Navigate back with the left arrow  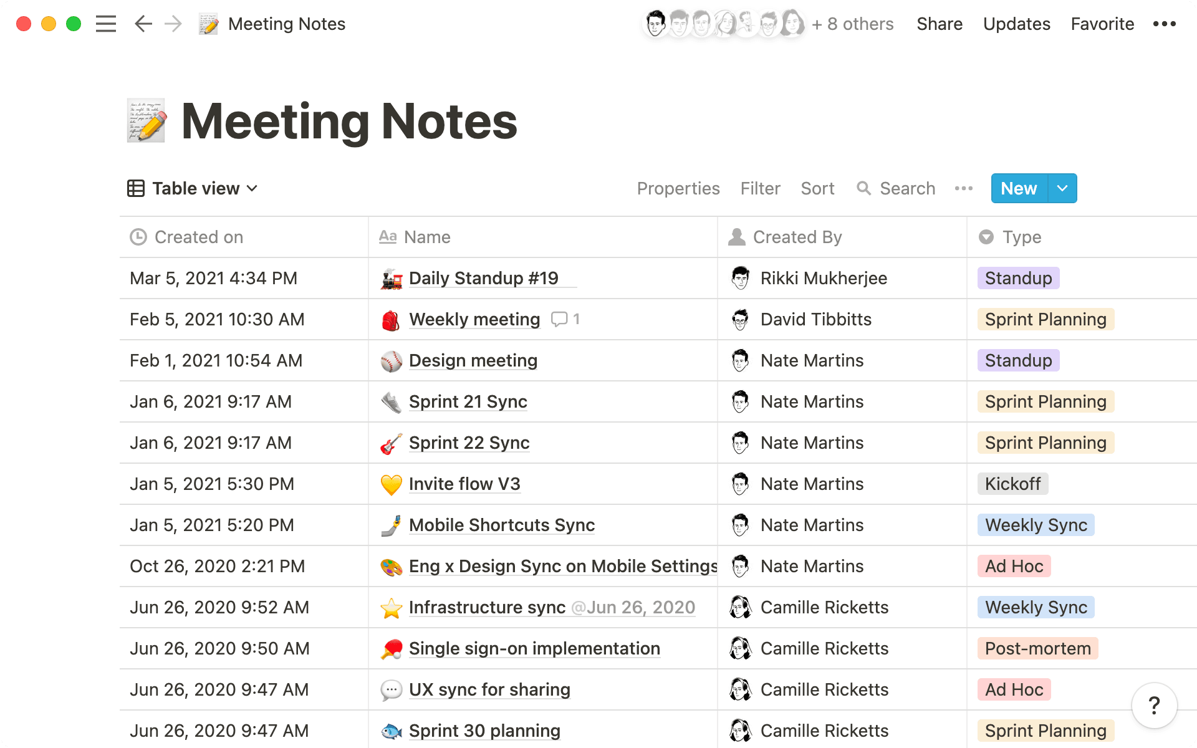pos(143,24)
